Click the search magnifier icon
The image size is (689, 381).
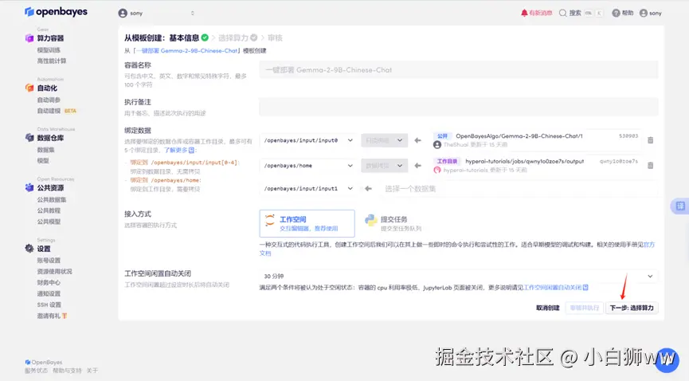point(562,14)
